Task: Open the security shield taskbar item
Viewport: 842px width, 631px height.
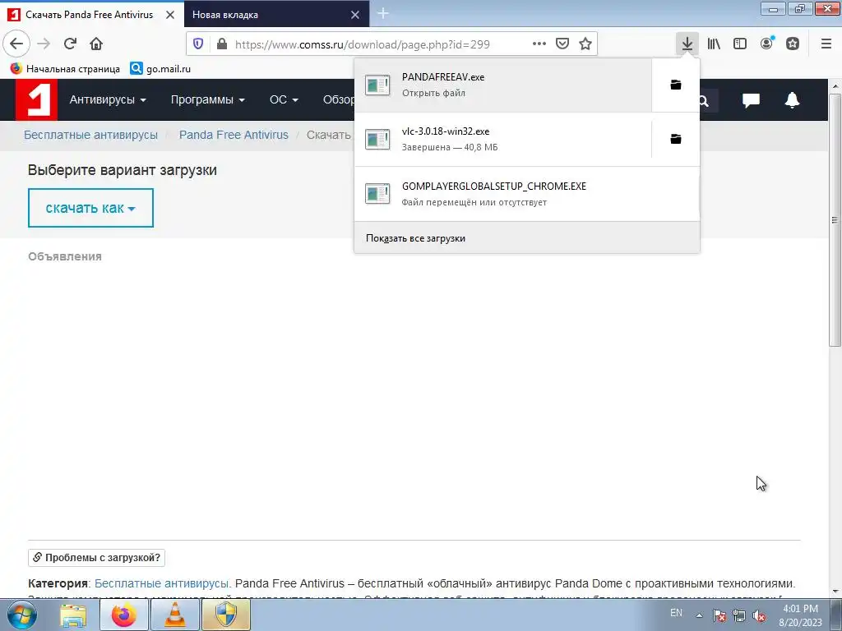Action: 226,615
